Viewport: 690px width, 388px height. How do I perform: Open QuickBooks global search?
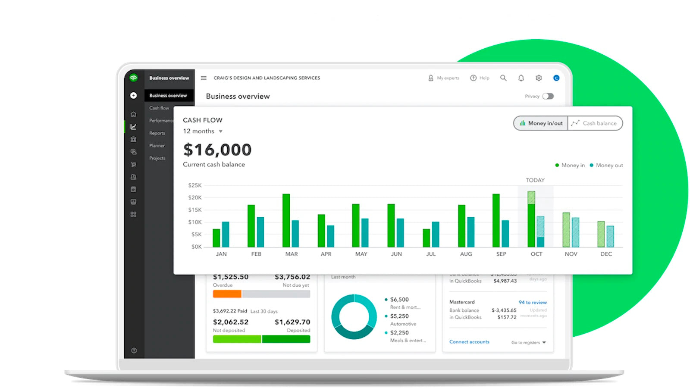503,78
